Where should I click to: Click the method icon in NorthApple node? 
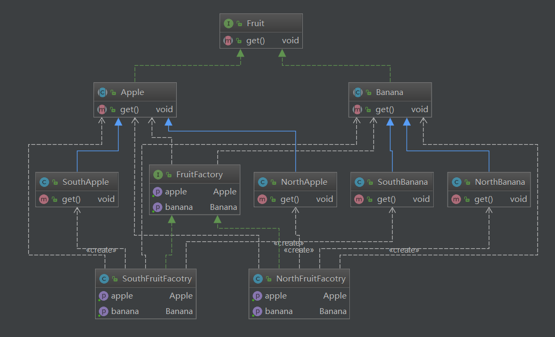(262, 199)
